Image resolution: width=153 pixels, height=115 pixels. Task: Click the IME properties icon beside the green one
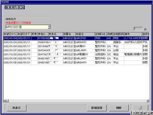tap(148, 113)
